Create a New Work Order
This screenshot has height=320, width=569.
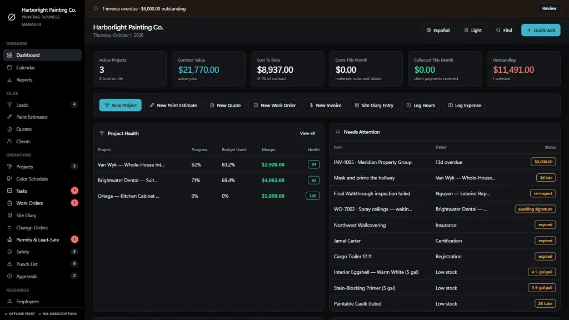coord(274,105)
